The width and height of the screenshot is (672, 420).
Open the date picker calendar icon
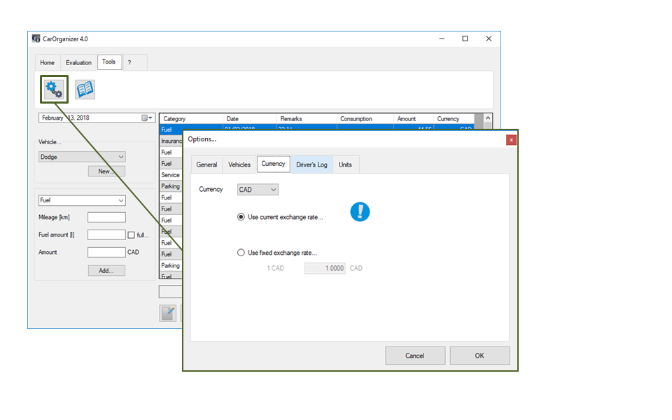click(x=147, y=118)
